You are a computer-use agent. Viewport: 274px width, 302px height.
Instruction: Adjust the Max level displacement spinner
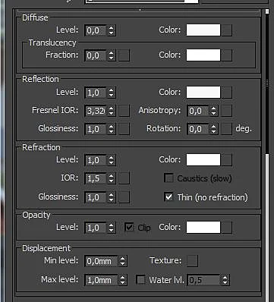point(122,280)
